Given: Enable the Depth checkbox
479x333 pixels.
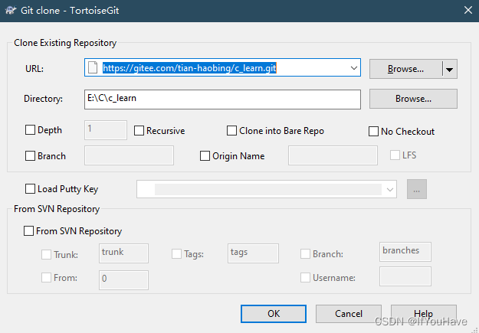Looking at the screenshot, I should (x=30, y=129).
